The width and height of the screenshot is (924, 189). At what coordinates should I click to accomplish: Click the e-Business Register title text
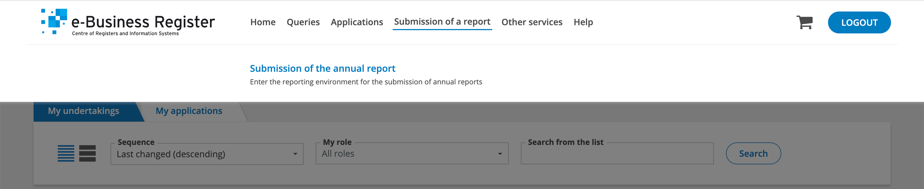143,22
